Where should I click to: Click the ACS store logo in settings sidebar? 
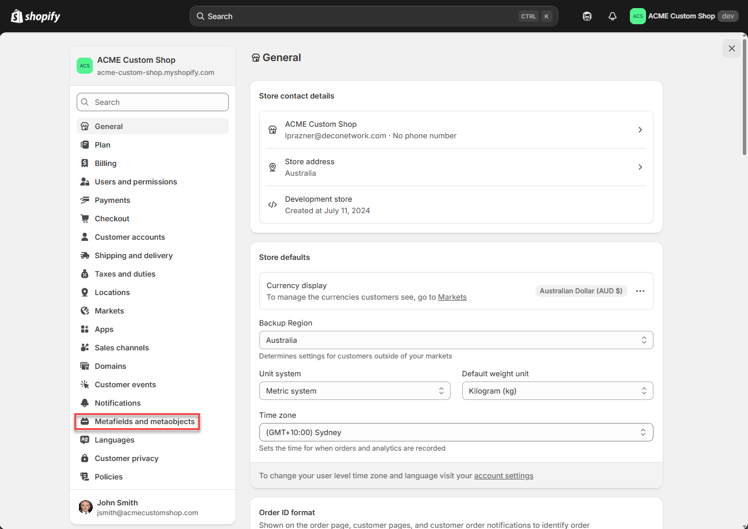[x=85, y=66]
